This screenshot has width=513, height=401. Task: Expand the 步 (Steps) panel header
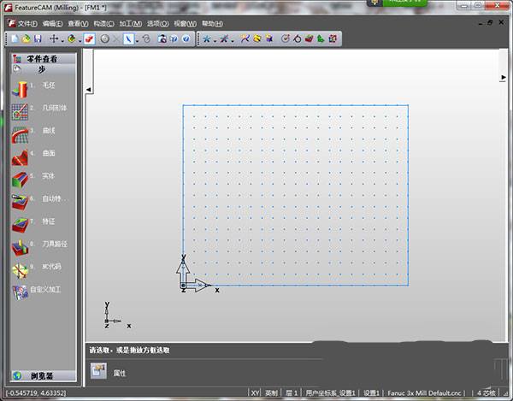click(x=41, y=70)
